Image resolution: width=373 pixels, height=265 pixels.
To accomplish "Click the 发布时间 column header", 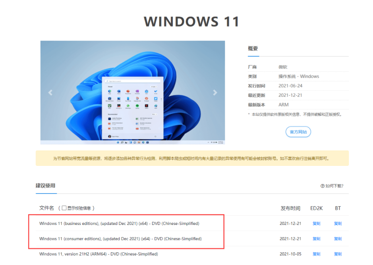I will pos(290,208).
